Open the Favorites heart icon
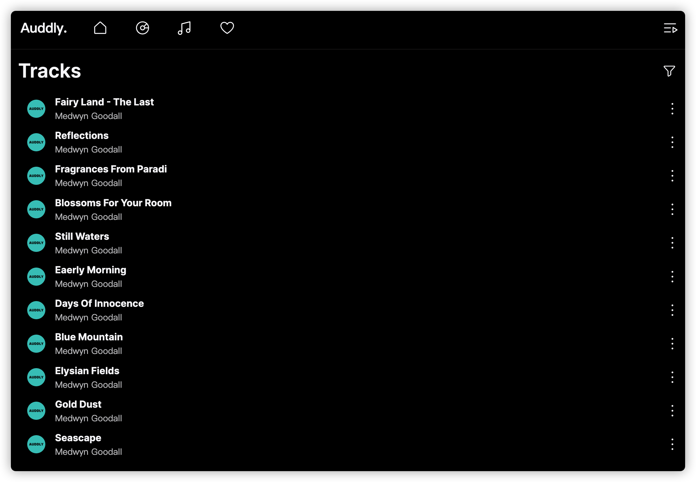 pyautogui.click(x=227, y=28)
